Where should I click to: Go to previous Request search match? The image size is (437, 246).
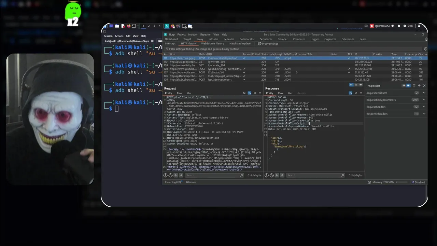click(176, 175)
